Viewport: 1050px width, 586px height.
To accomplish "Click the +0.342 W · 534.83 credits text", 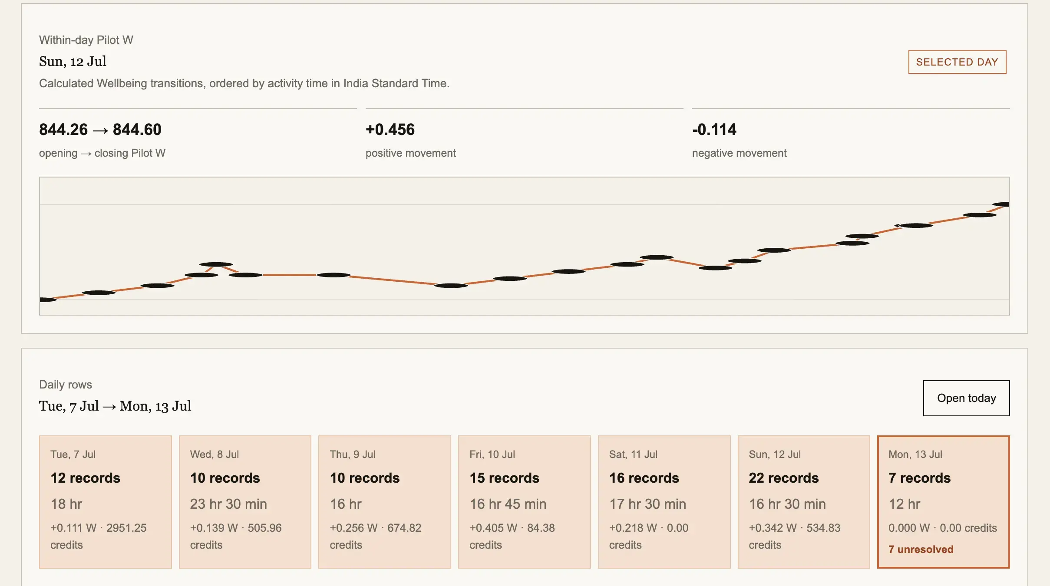I will (795, 536).
